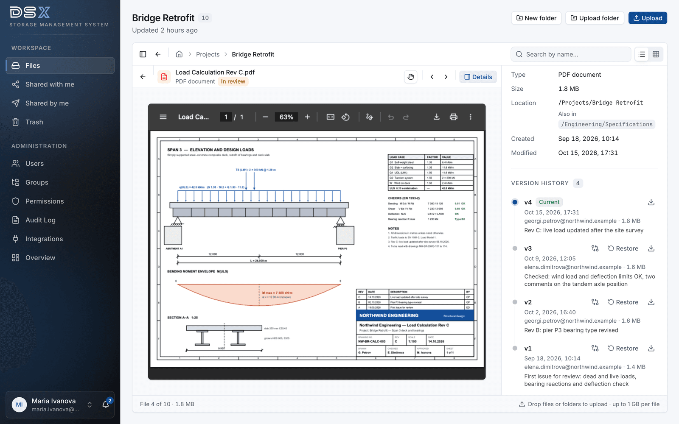Open PDF viewer more actions menu
The height and width of the screenshot is (424, 679).
(471, 117)
